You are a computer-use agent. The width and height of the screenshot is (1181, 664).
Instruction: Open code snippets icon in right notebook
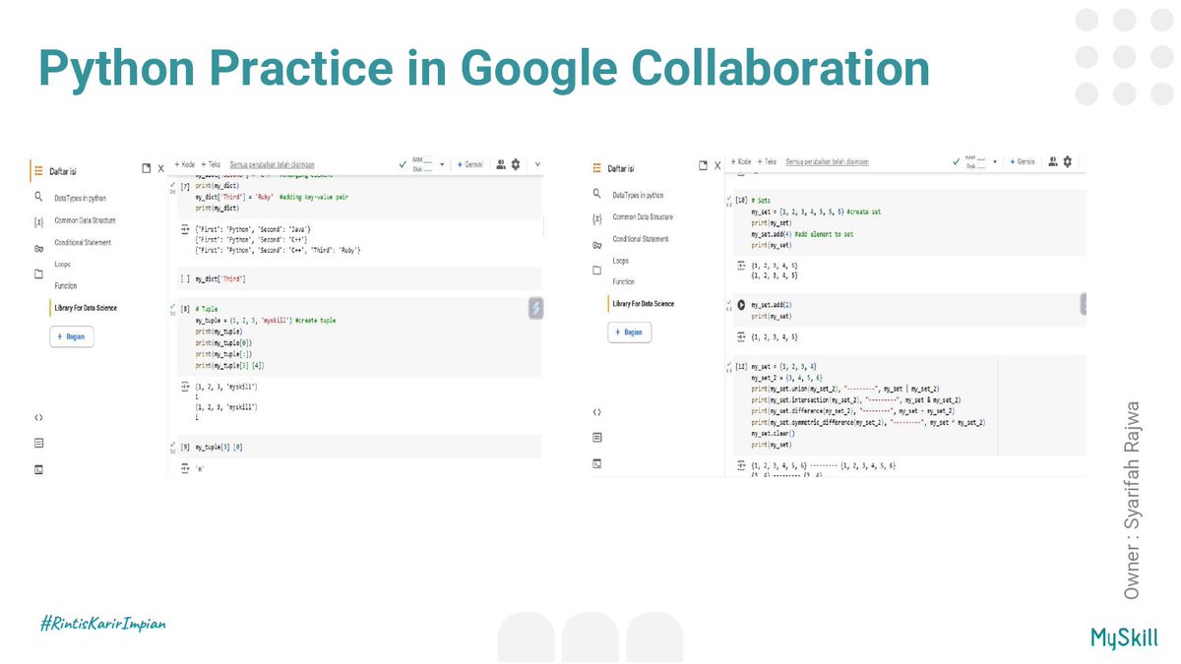coord(596,411)
